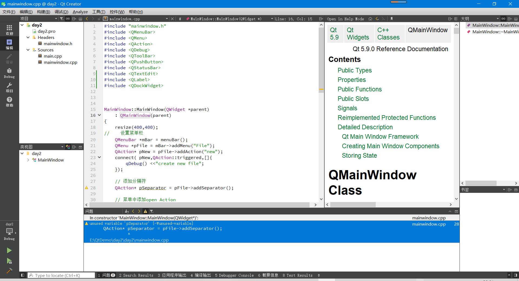Close the mainwindow.cpp document

click(172, 19)
